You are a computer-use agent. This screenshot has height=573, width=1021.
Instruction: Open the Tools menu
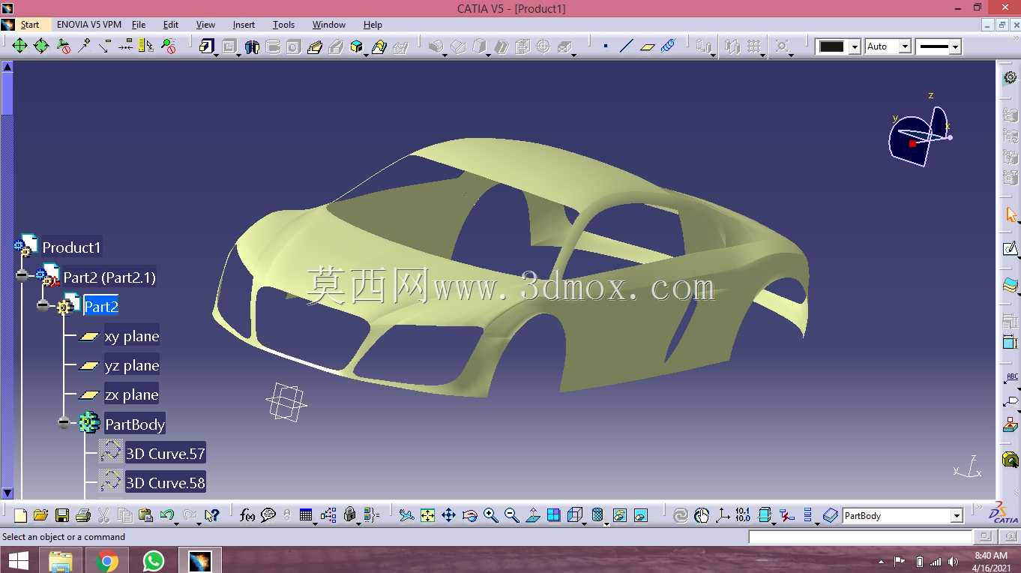tap(283, 25)
